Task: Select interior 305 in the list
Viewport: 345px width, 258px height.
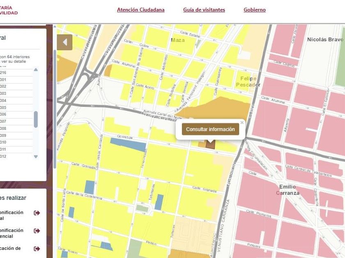Action: coord(16,107)
